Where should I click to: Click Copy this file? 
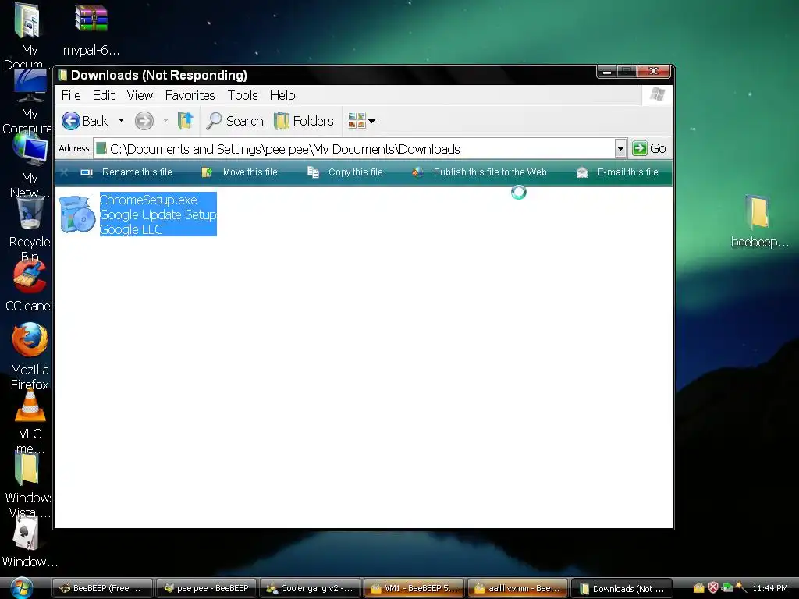345,172
